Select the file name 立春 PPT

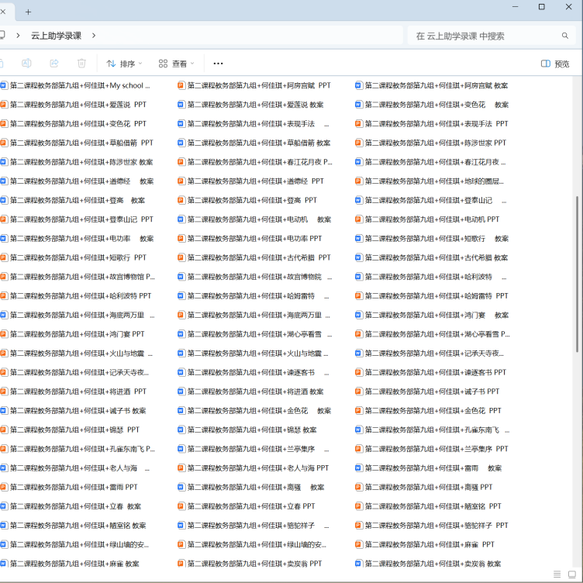(x=251, y=506)
